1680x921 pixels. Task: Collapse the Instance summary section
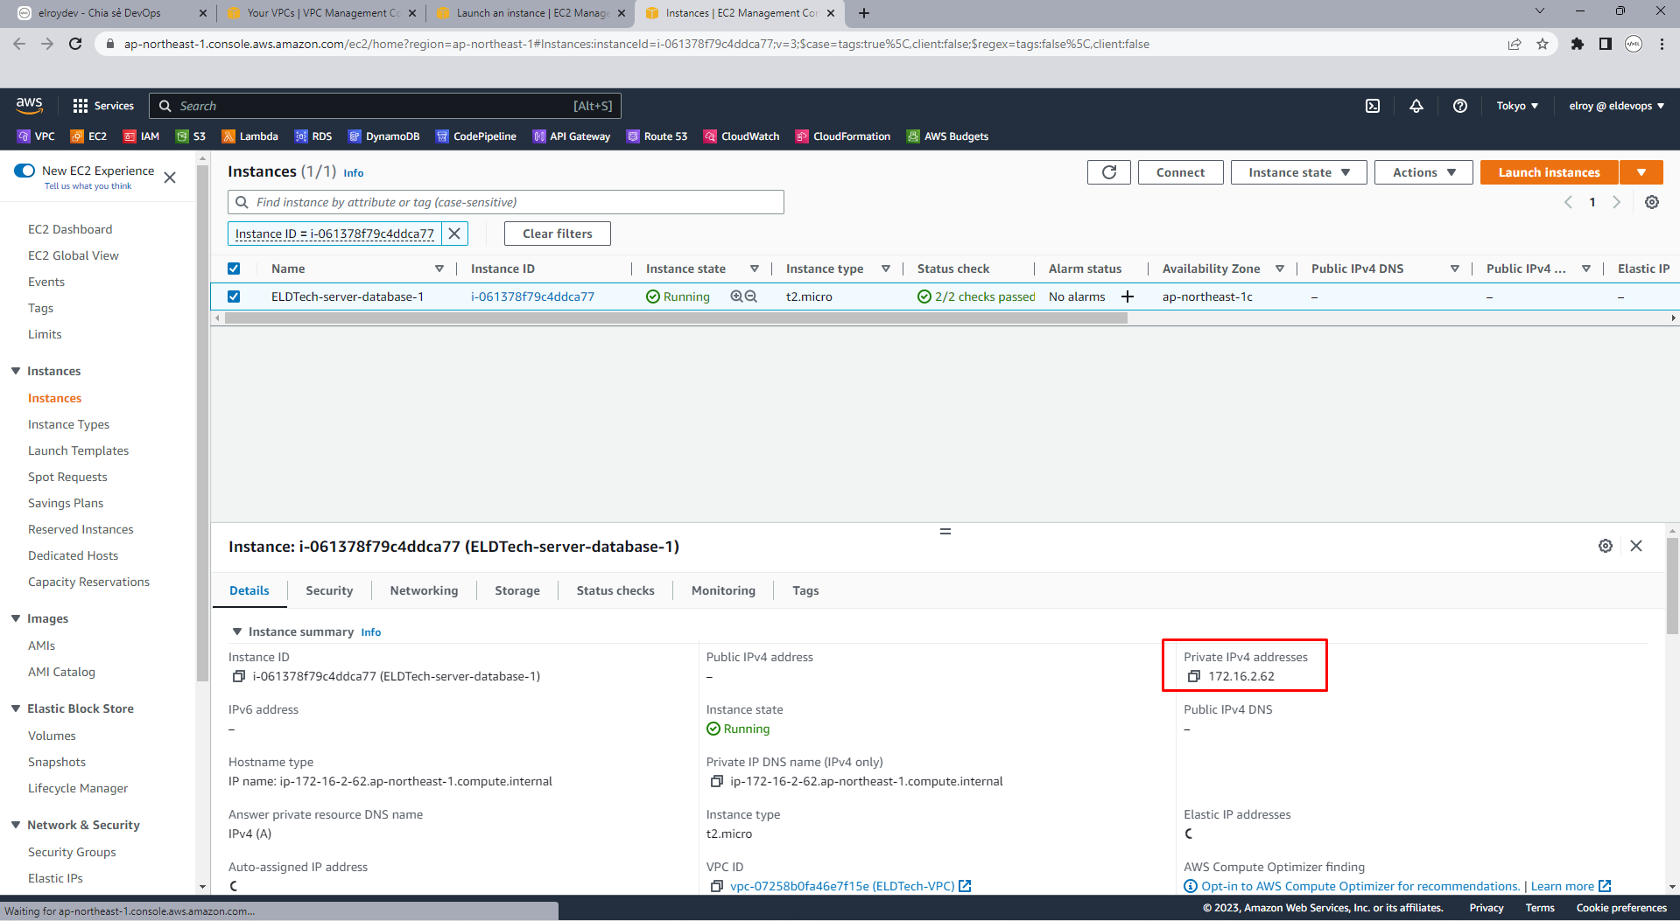coord(236,631)
